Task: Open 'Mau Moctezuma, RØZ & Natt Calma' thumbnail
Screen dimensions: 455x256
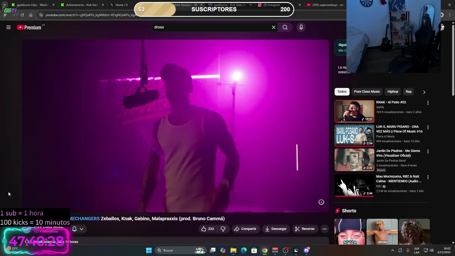Action: click(x=354, y=185)
